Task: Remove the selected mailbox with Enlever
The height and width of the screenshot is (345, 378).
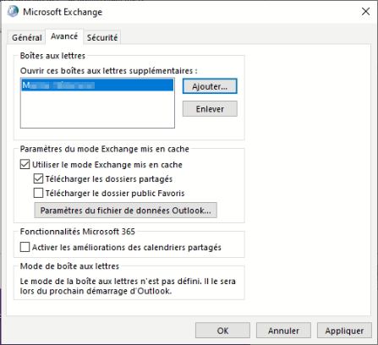Action: pos(210,109)
